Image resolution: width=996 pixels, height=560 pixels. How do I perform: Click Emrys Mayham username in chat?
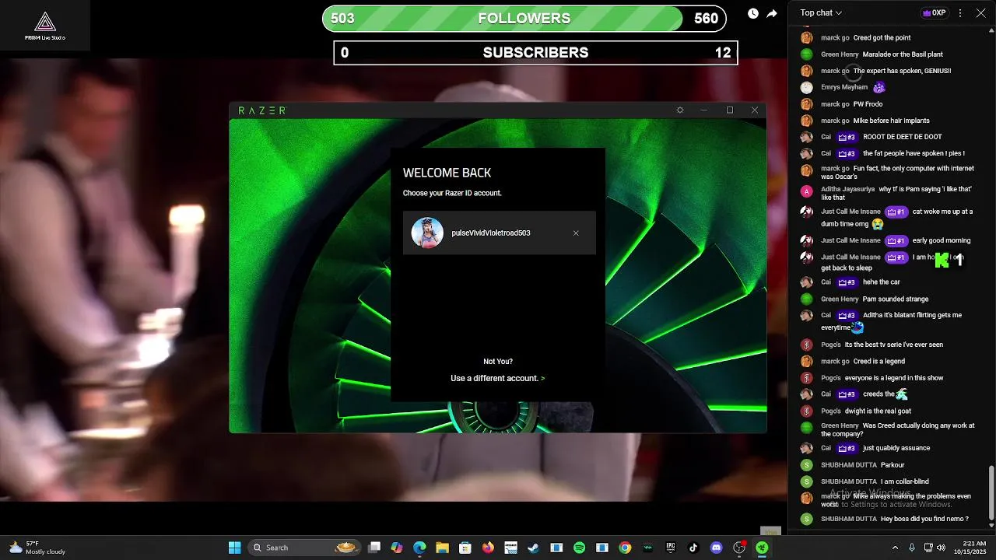(843, 87)
